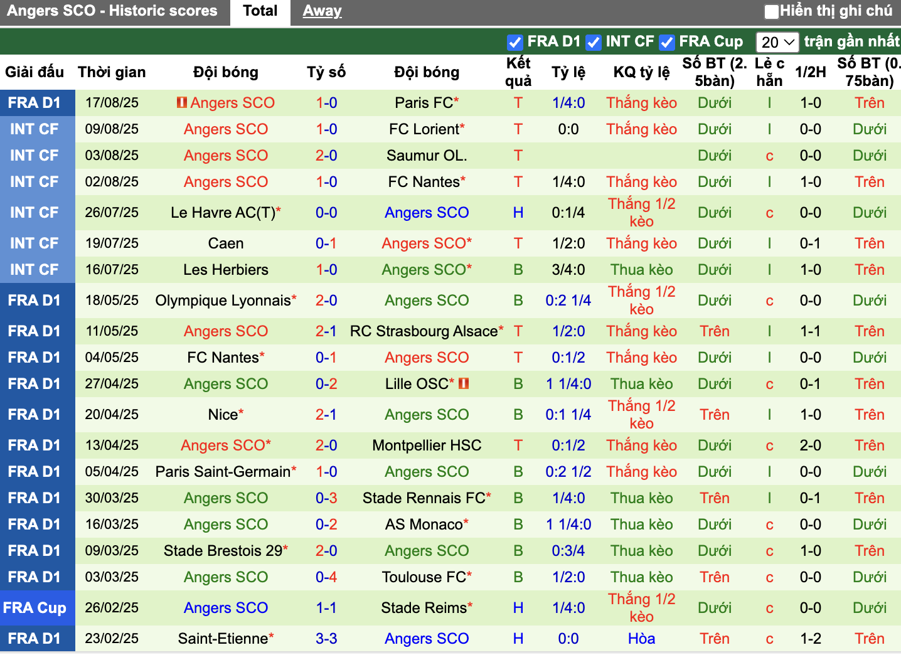The image size is (901, 655).
Task: Click Montpellier HSC team name
Action: tap(427, 445)
